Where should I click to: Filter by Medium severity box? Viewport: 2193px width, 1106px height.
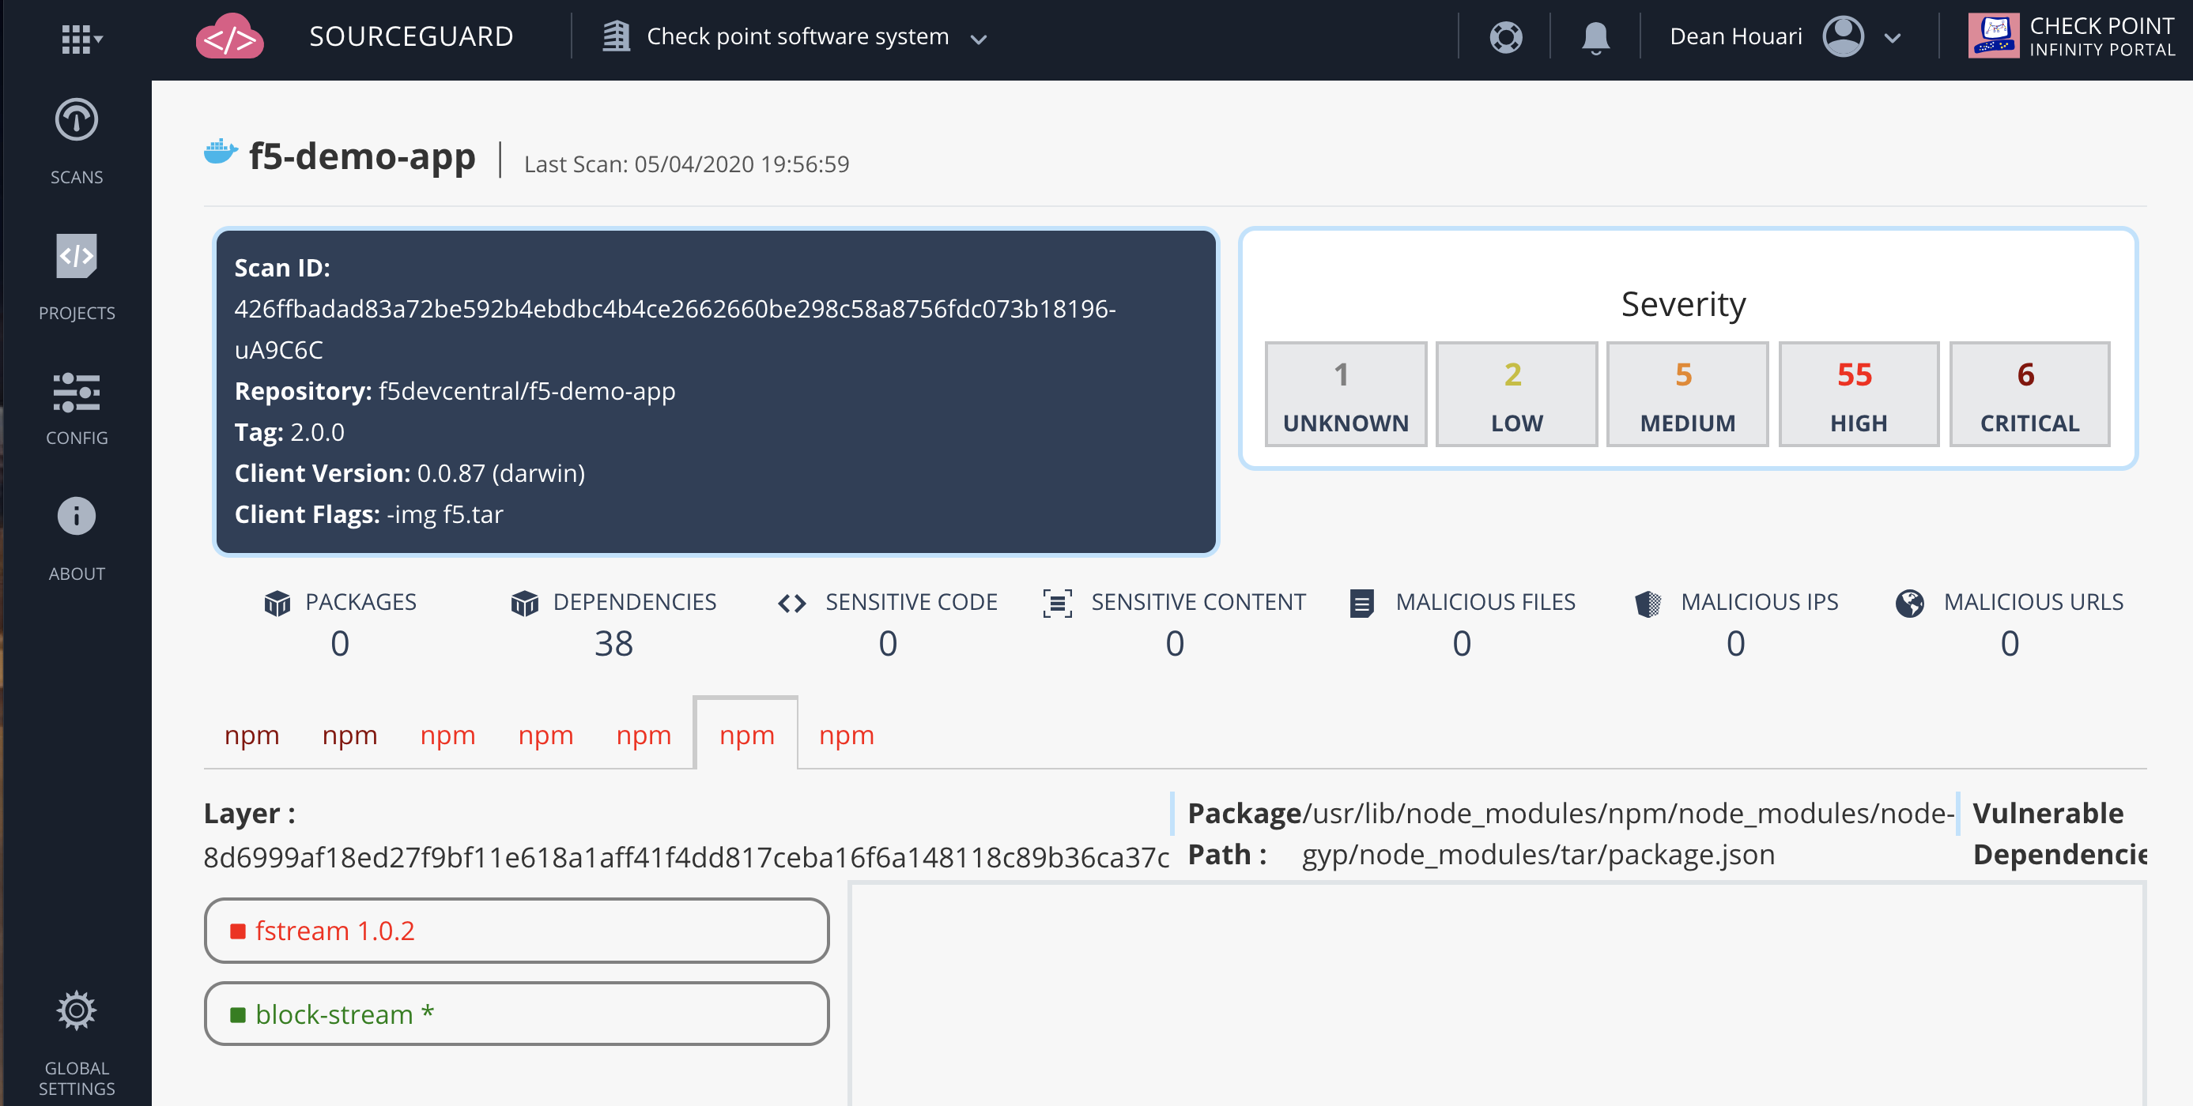[1687, 394]
